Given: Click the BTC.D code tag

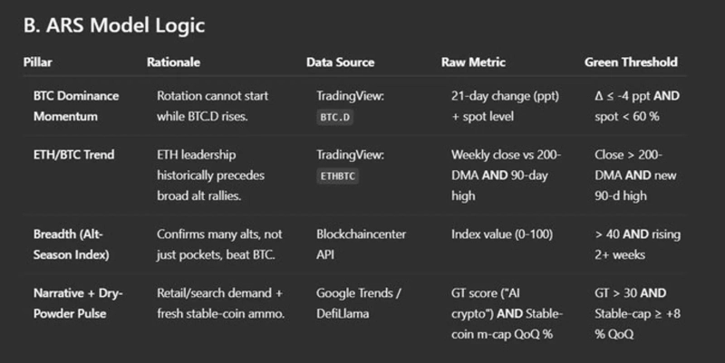Looking at the screenshot, I should (337, 118).
